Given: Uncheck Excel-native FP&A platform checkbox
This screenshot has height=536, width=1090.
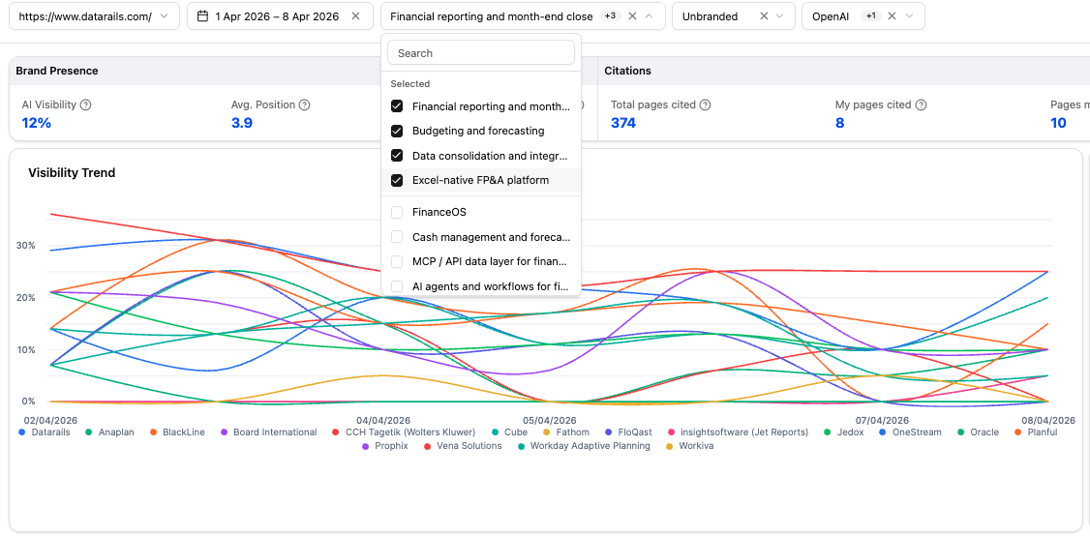Looking at the screenshot, I should click(397, 181).
